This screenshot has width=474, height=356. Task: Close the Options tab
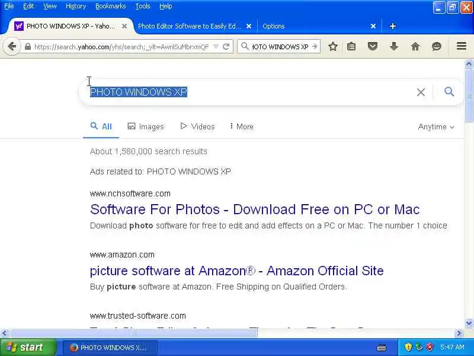pyautogui.click(x=373, y=26)
